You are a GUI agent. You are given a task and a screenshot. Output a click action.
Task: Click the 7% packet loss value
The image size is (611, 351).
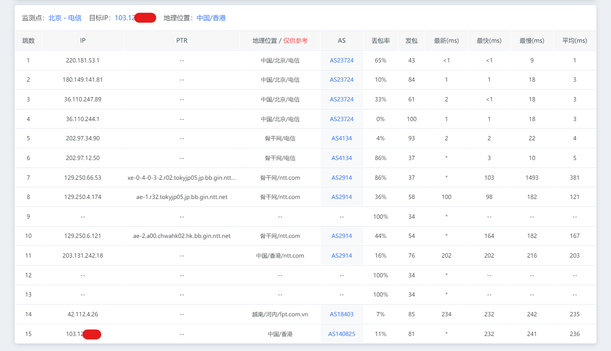(x=381, y=314)
